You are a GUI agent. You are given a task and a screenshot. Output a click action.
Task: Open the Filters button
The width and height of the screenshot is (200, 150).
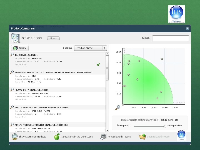pos(20,48)
